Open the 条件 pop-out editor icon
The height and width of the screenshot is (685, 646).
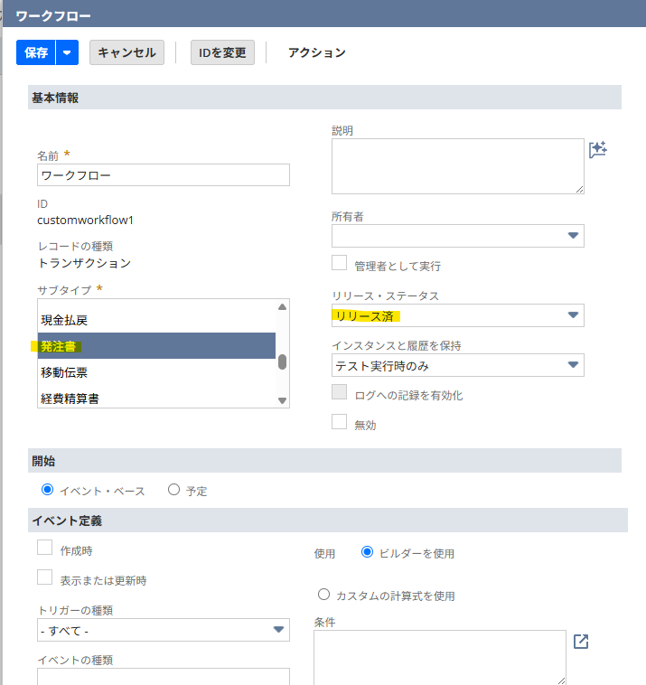(581, 641)
